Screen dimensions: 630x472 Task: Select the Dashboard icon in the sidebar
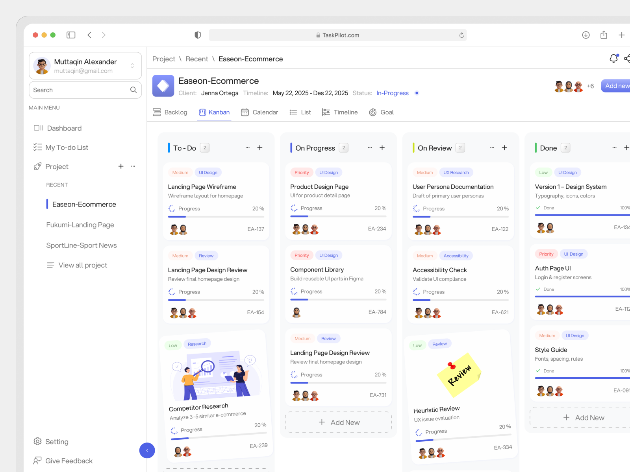click(38, 128)
